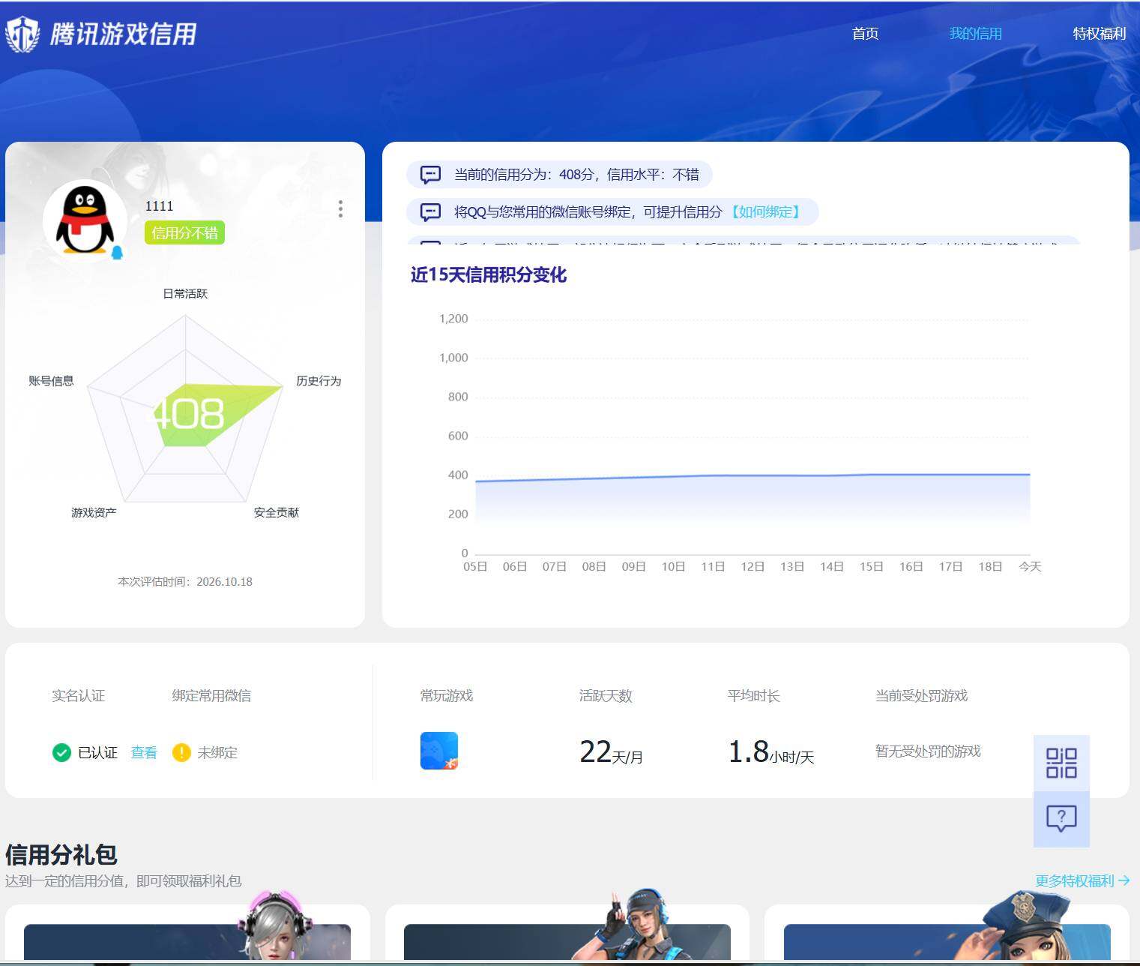Click the 05日 label on chart axis

475,566
